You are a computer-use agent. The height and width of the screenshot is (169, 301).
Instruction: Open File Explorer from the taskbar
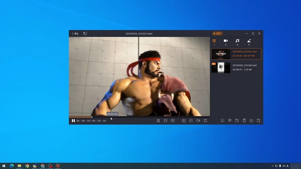click(x=20, y=166)
